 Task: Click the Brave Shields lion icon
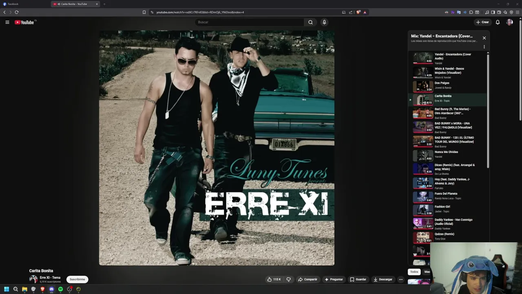coord(358,12)
